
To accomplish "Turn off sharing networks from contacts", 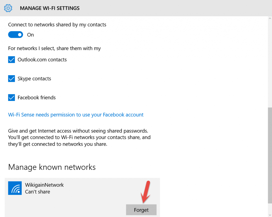I will [x=15, y=35].
